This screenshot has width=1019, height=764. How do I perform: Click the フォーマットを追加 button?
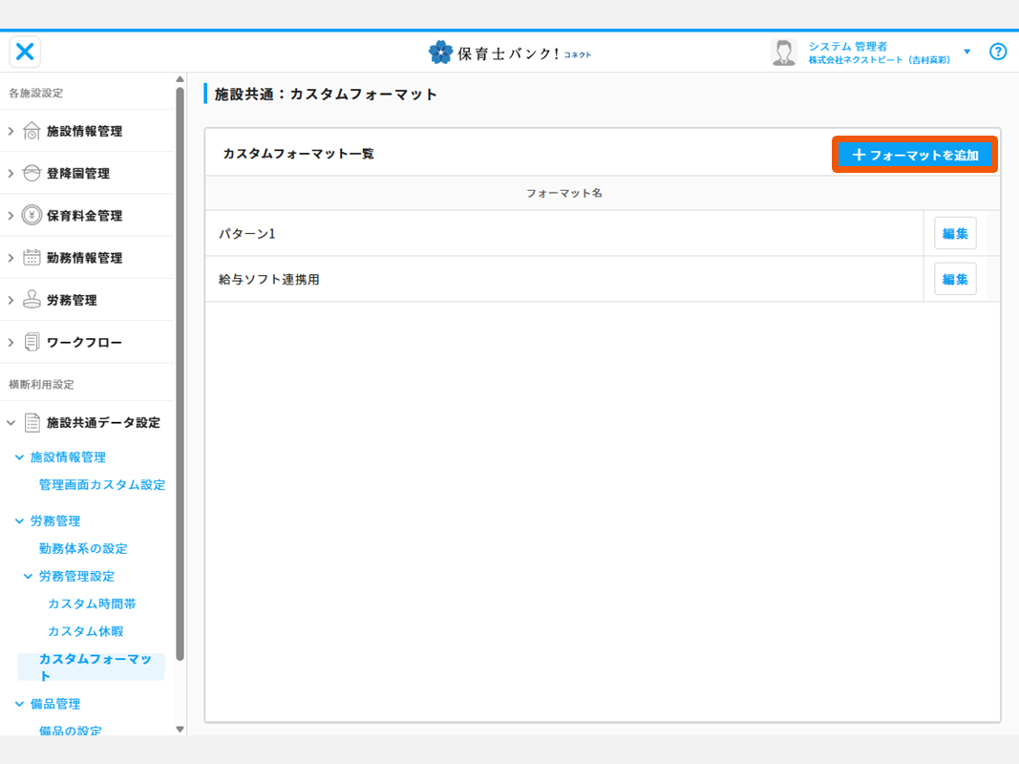pos(915,155)
